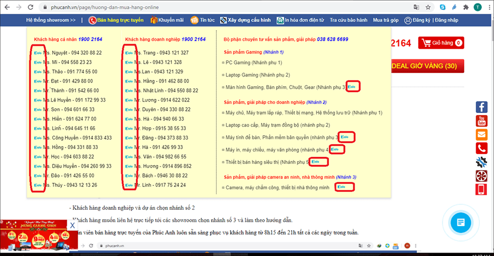Reload the phucanh.vn page

coord(30,7)
